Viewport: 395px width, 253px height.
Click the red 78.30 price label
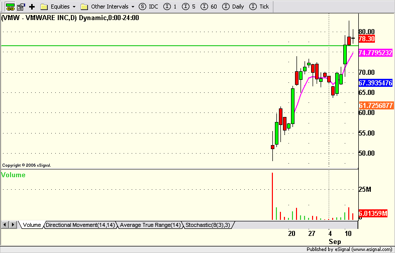click(x=367, y=39)
